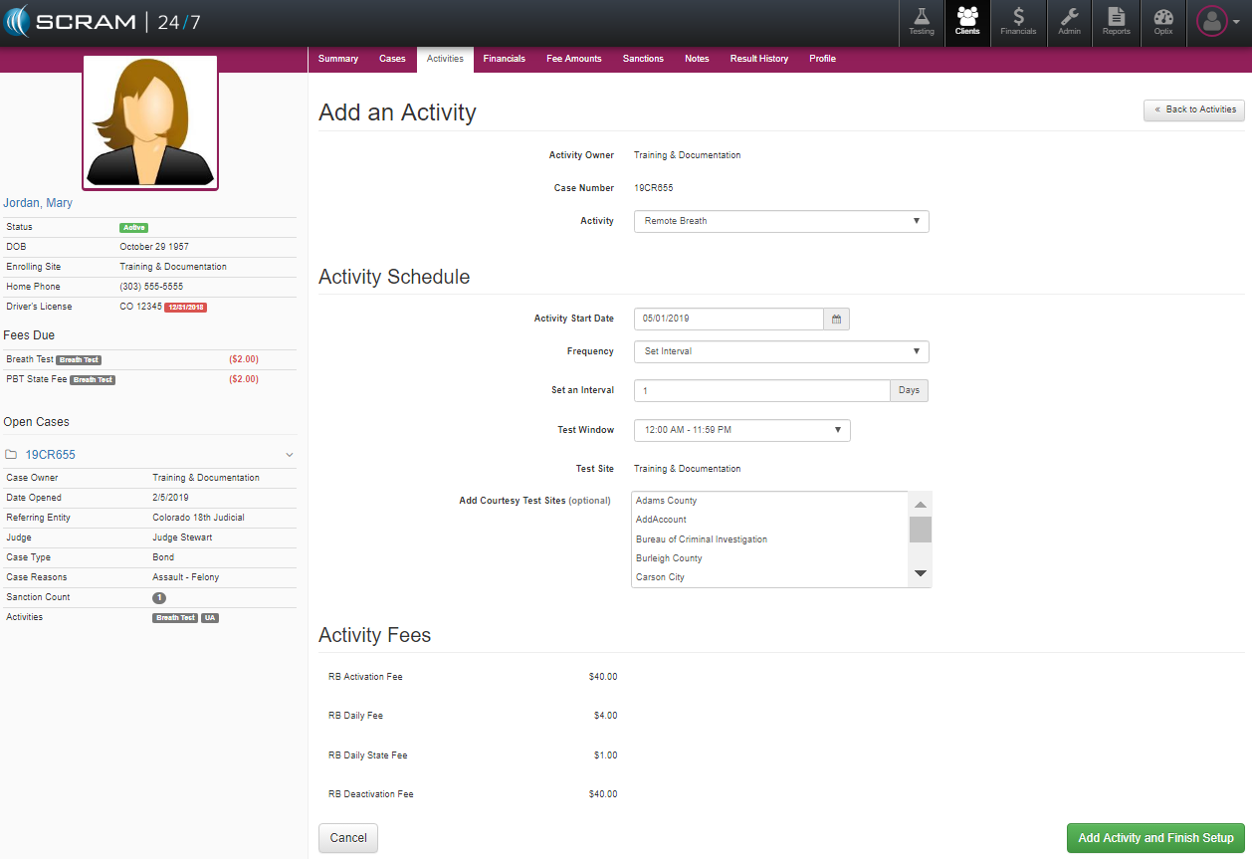Click the Set an Interval input field
The height and width of the screenshot is (859, 1252).
(761, 391)
